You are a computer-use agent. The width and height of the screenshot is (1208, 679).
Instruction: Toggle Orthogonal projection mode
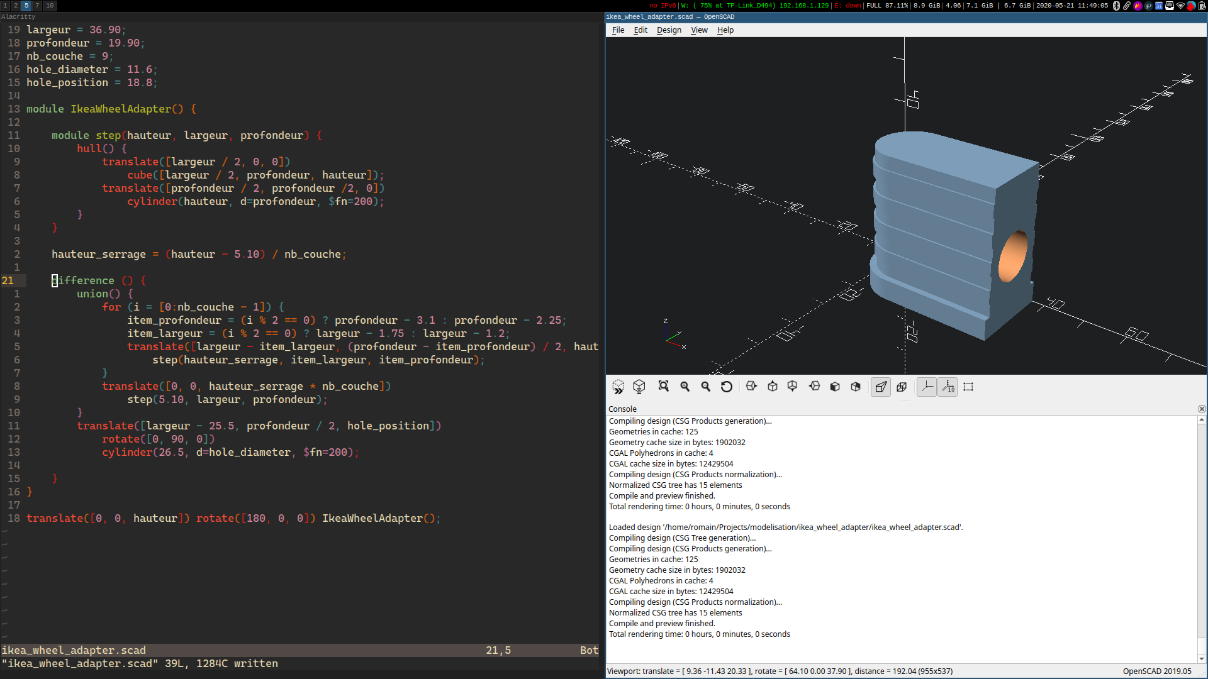coord(902,387)
